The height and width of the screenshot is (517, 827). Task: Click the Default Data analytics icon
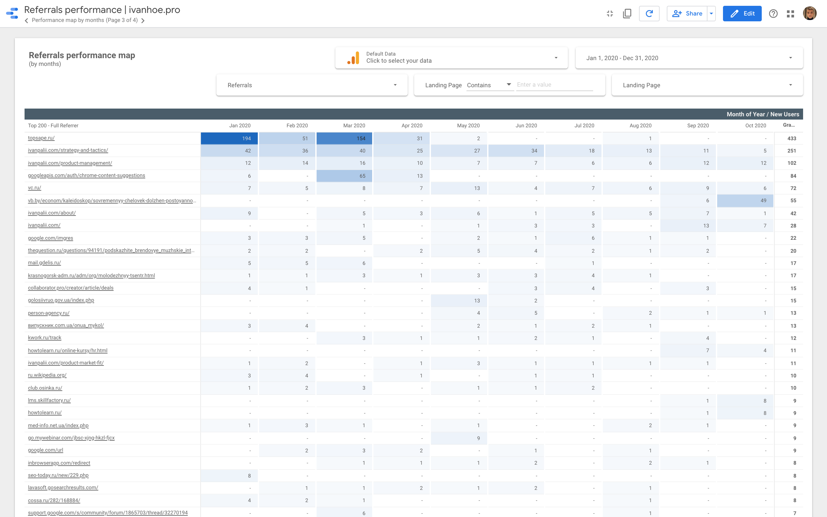pyautogui.click(x=353, y=58)
